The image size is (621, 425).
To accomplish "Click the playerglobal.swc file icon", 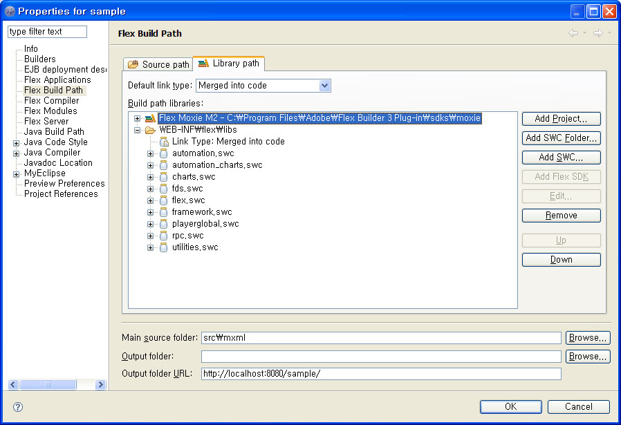I will pyautogui.click(x=164, y=224).
